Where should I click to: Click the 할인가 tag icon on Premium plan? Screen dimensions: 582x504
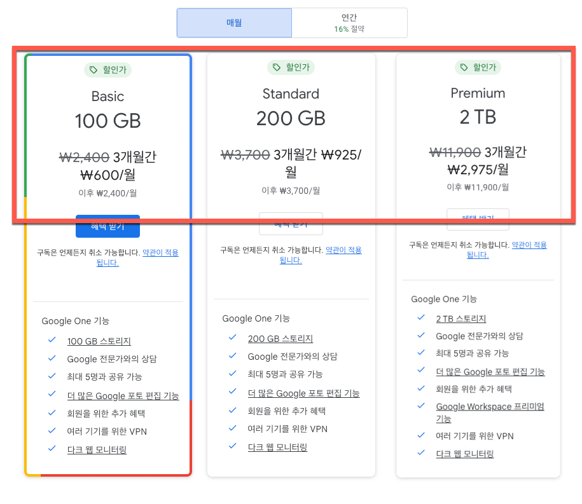click(464, 67)
